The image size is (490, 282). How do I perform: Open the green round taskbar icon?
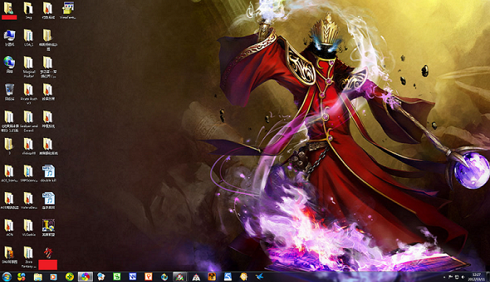[70, 277]
